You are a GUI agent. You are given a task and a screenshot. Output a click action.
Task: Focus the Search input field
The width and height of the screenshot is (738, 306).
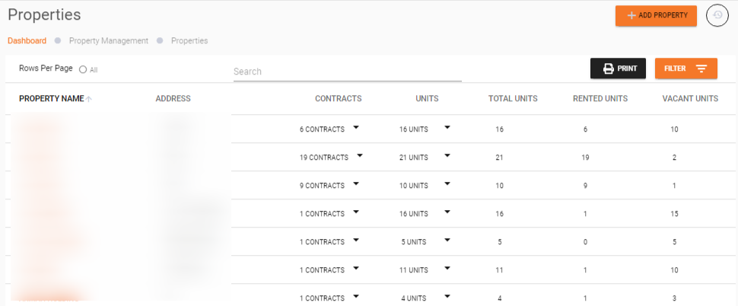[x=347, y=72]
